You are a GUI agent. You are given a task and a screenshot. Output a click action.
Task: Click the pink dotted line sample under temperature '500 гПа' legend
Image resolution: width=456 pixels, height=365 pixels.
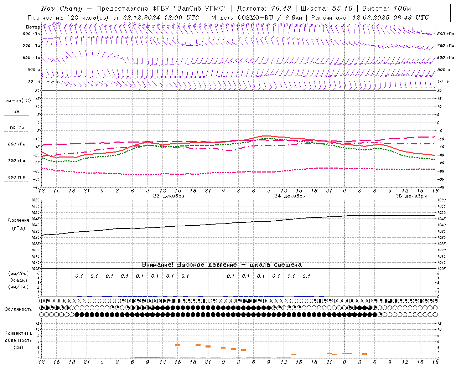tap(16, 181)
